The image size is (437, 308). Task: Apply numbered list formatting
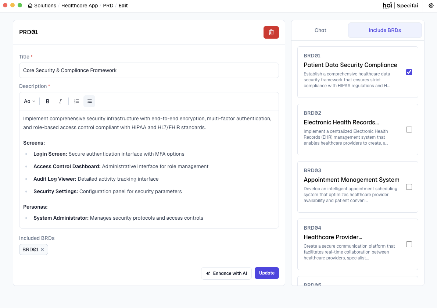coord(77,101)
